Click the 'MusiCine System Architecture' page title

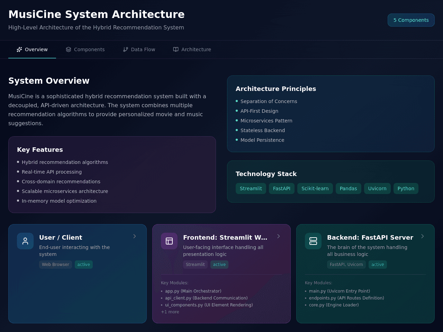point(97,14)
